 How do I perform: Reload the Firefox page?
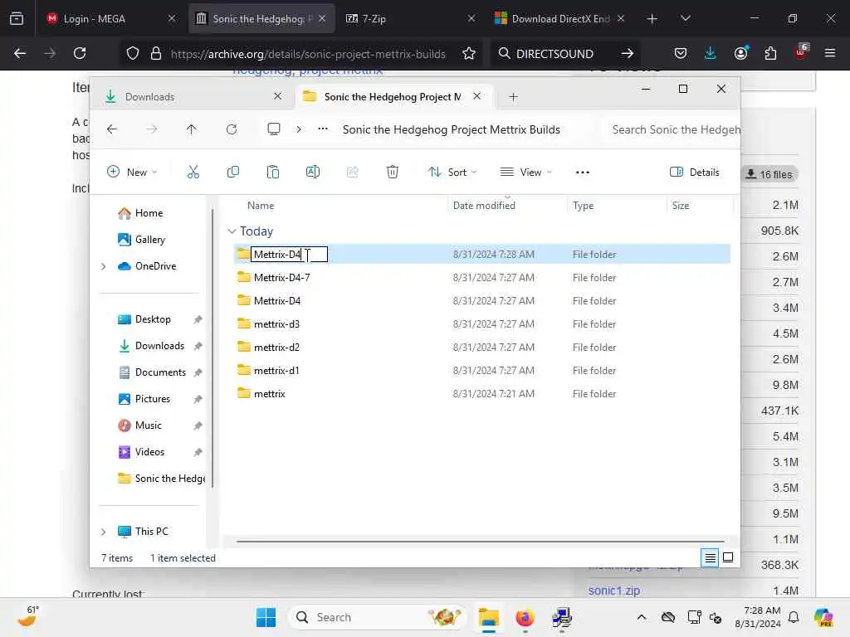pos(80,53)
